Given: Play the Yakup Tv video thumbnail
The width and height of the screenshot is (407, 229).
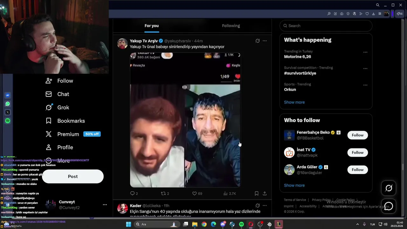Looking at the screenshot, I should 185,120.
